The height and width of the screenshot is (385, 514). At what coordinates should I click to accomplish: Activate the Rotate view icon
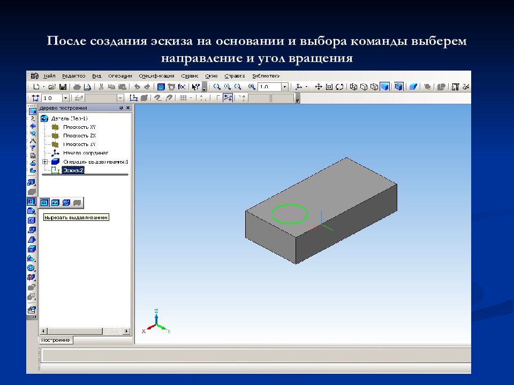coord(339,87)
